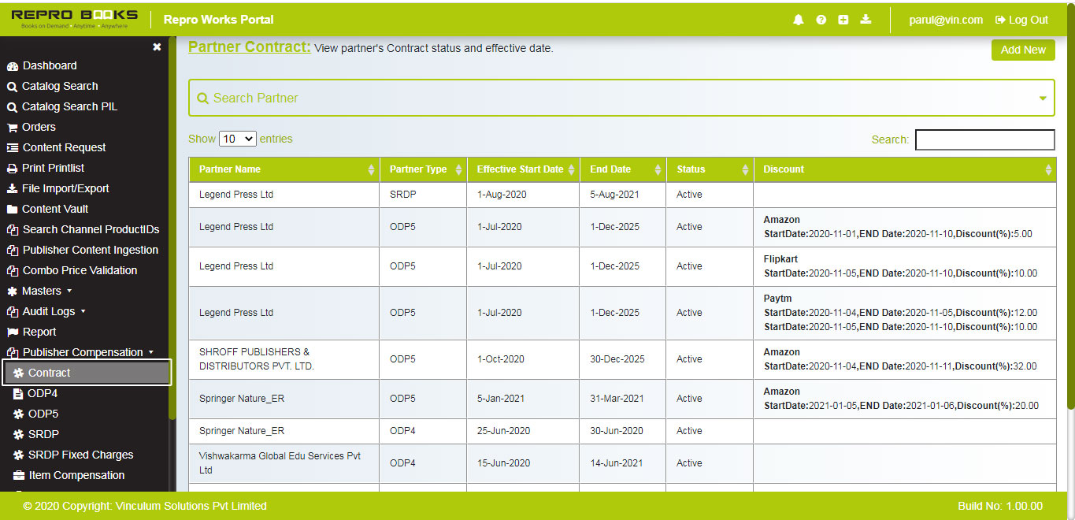Click Log Out in the header
This screenshot has height=520, width=1075.
[x=1021, y=20]
